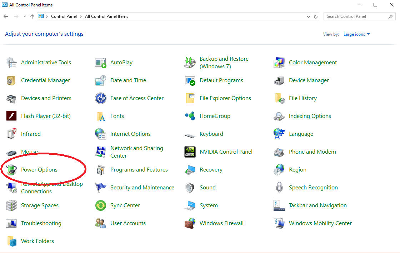Open the Security and Maintenance flag icon
400x253 pixels.
(x=100, y=188)
